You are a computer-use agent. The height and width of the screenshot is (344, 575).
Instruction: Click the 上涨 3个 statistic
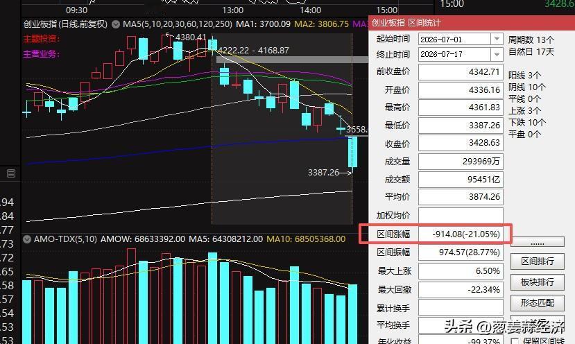[x=524, y=110]
